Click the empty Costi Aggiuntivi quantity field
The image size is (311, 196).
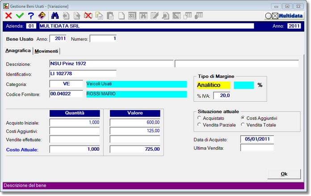(75, 131)
